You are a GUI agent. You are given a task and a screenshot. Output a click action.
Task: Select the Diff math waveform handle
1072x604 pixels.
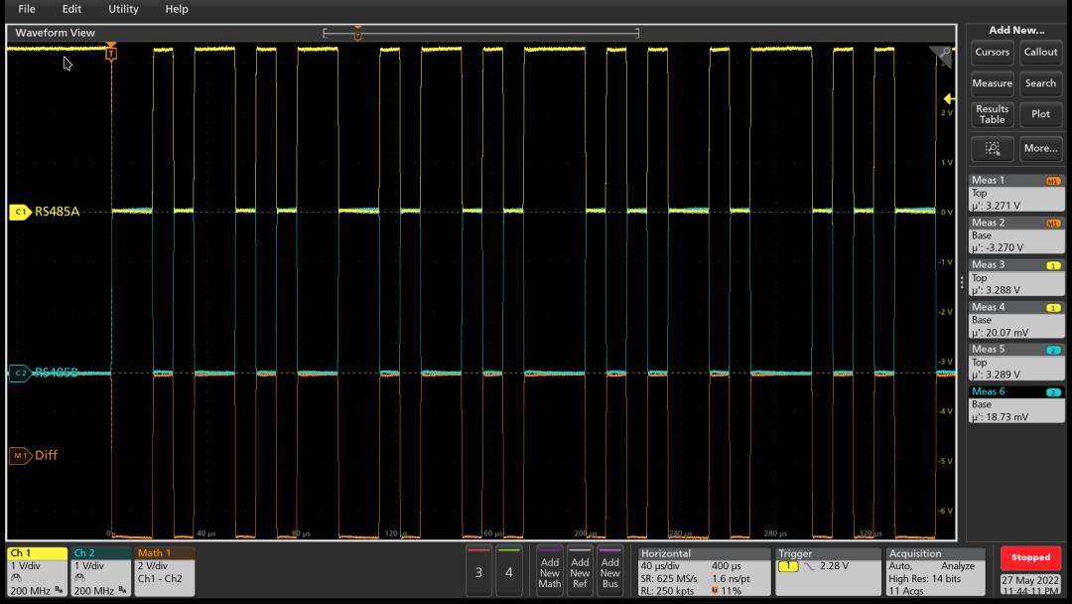click(20, 455)
